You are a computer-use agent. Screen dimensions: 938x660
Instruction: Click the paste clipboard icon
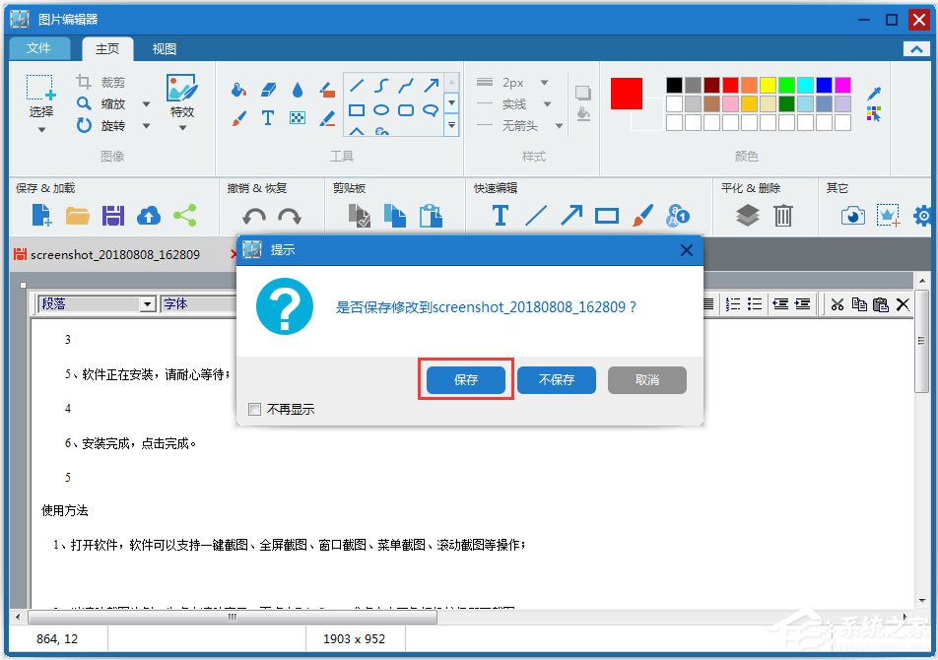(x=431, y=216)
